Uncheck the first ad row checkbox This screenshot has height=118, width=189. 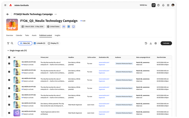[x=9, y=63]
